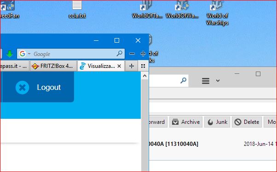The image size is (277, 172).
Task: Launch the World of Warships desktop shortcut
Action: tap(217, 13)
